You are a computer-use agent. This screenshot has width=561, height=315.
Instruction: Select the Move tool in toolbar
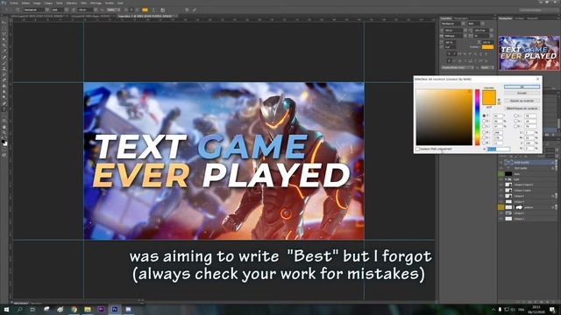pyautogui.click(x=4, y=22)
